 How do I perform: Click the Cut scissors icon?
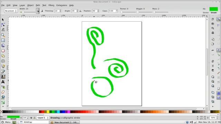pos(213,66)
